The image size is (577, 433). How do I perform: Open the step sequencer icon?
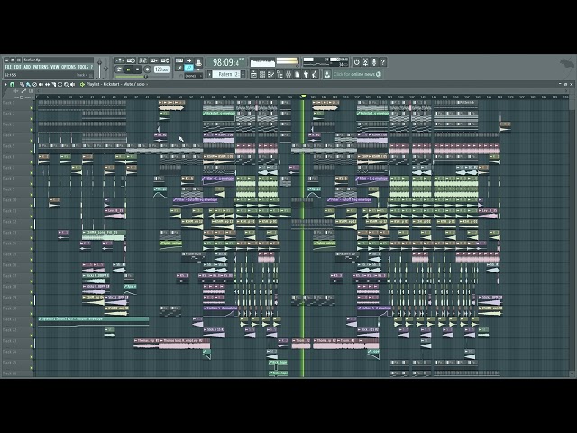[262, 74]
